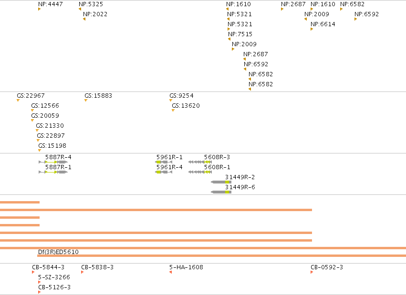
Task: Click the 31449R-6 gene bar glyph
Action: click(x=221, y=192)
